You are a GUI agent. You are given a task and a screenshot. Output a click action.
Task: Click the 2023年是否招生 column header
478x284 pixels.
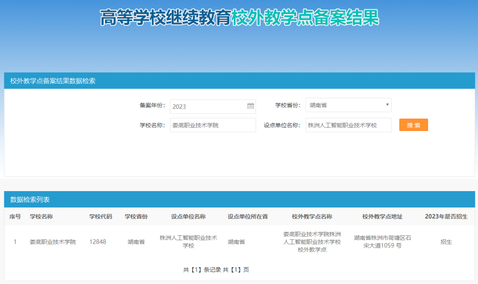coord(446,217)
